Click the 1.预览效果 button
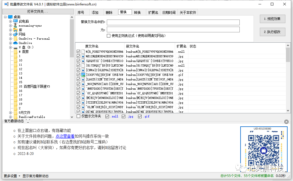 click(272, 19)
